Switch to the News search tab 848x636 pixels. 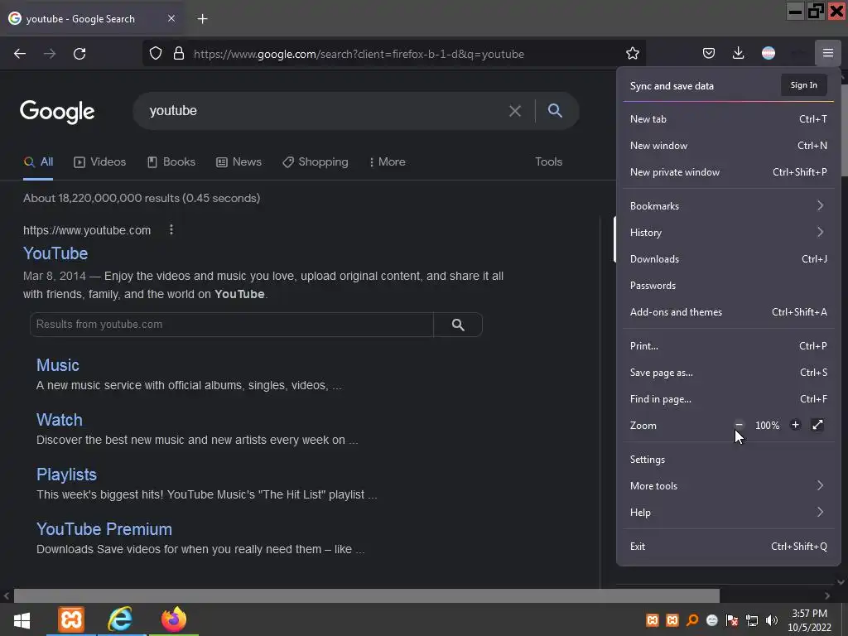[x=238, y=161]
